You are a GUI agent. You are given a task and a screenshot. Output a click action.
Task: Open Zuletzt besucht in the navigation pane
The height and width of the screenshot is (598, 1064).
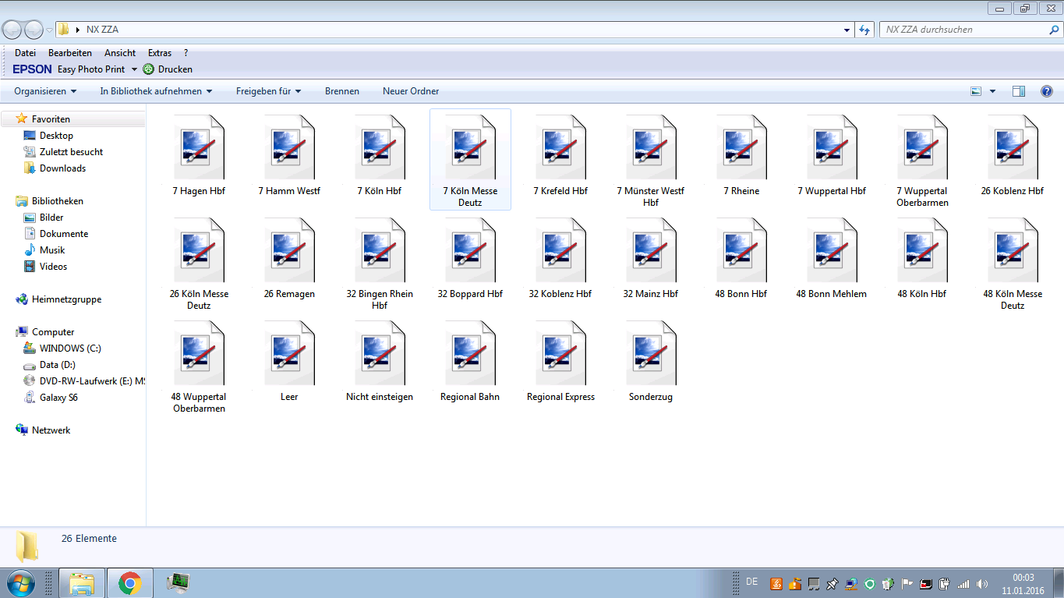(71, 152)
